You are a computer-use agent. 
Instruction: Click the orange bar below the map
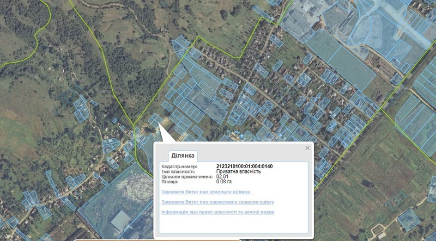coord(158,239)
